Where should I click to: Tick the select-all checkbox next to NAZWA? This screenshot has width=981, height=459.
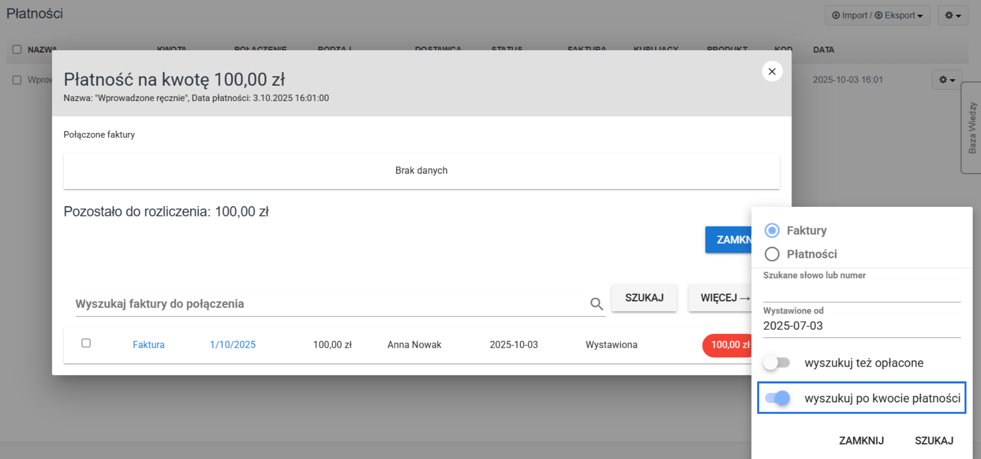click(17, 50)
